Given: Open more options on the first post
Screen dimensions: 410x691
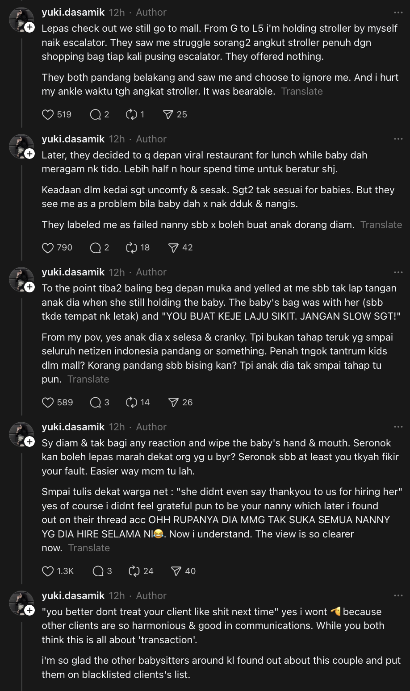Looking at the screenshot, I should (x=398, y=12).
